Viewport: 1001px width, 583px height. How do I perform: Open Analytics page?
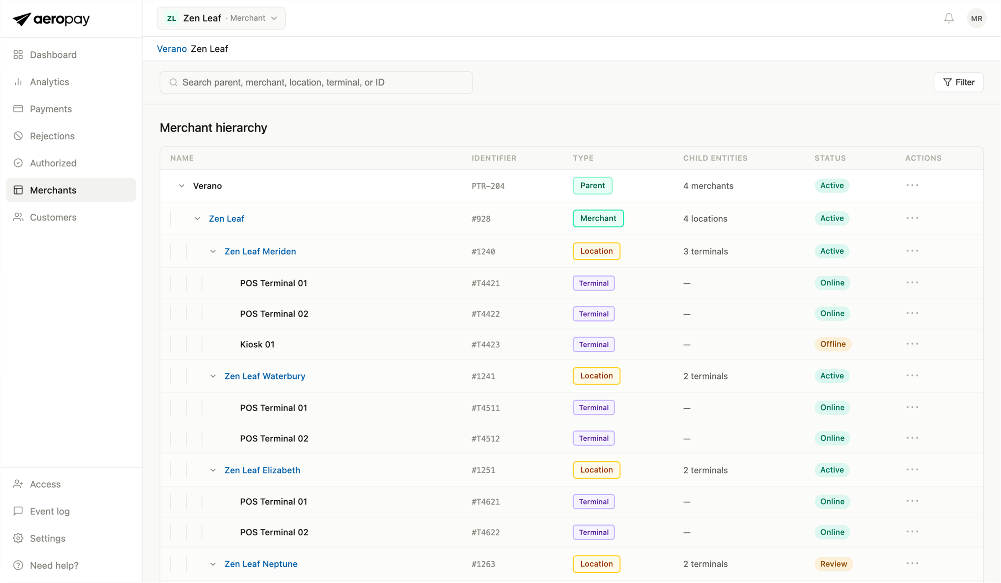[x=71, y=82]
